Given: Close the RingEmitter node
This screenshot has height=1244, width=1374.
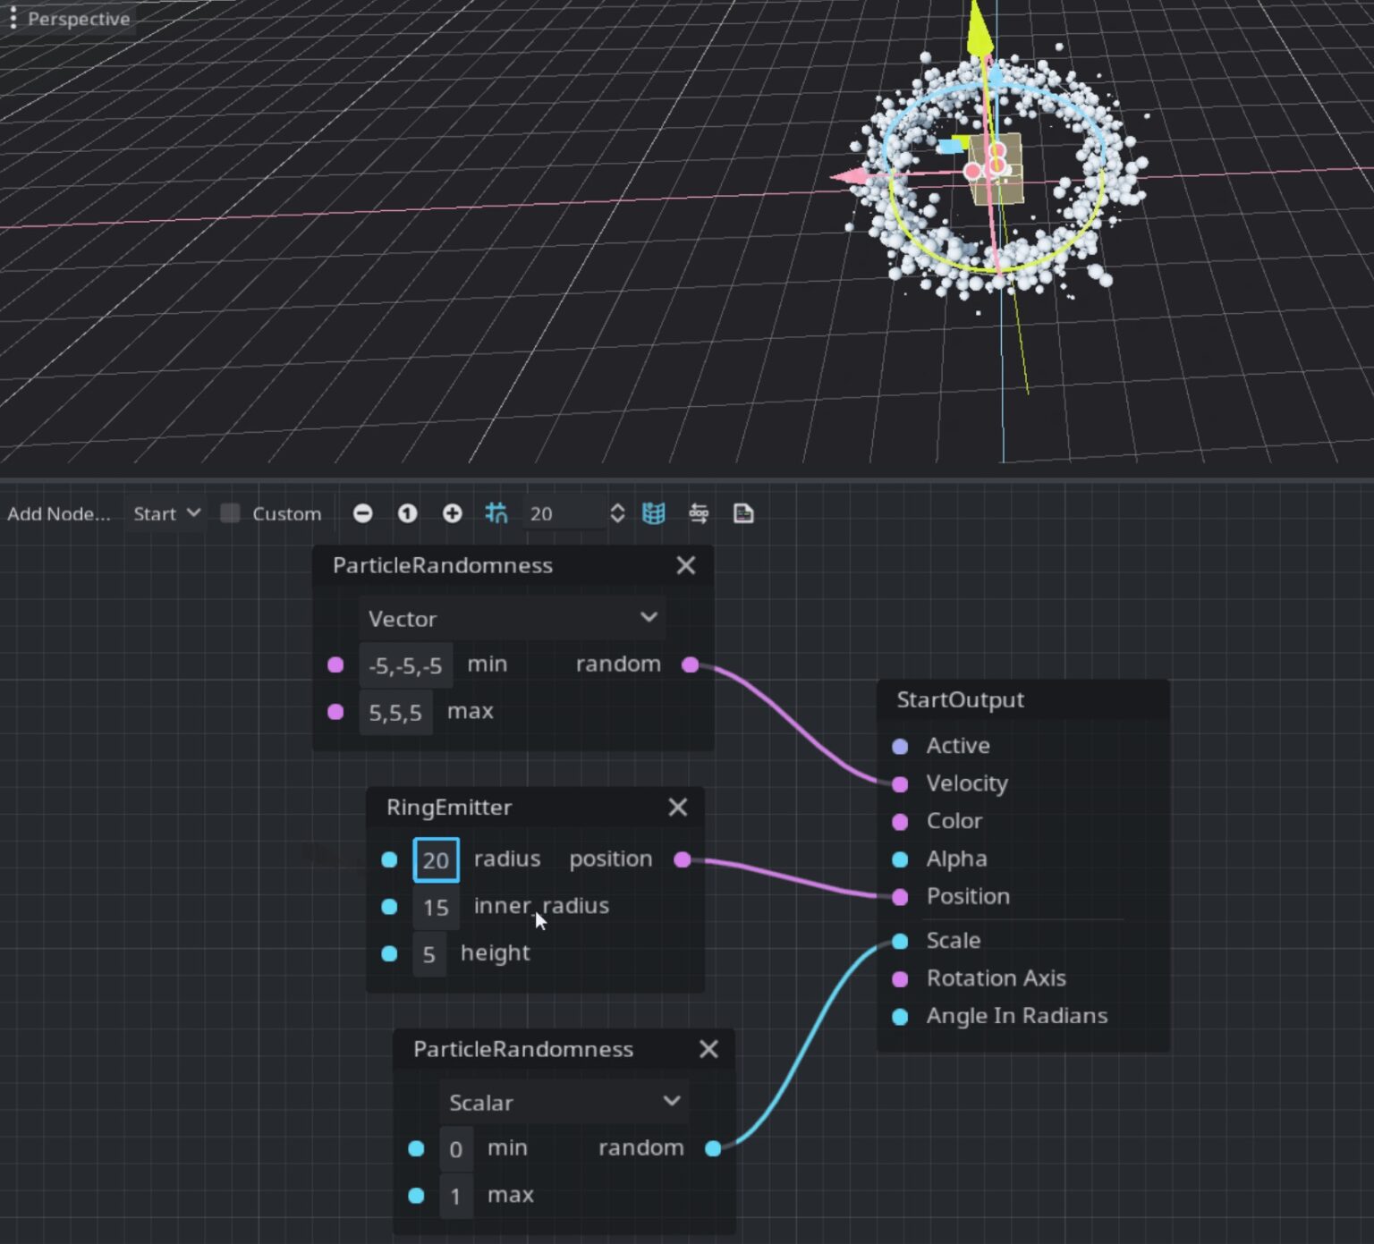Looking at the screenshot, I should [x=677, y=808].
